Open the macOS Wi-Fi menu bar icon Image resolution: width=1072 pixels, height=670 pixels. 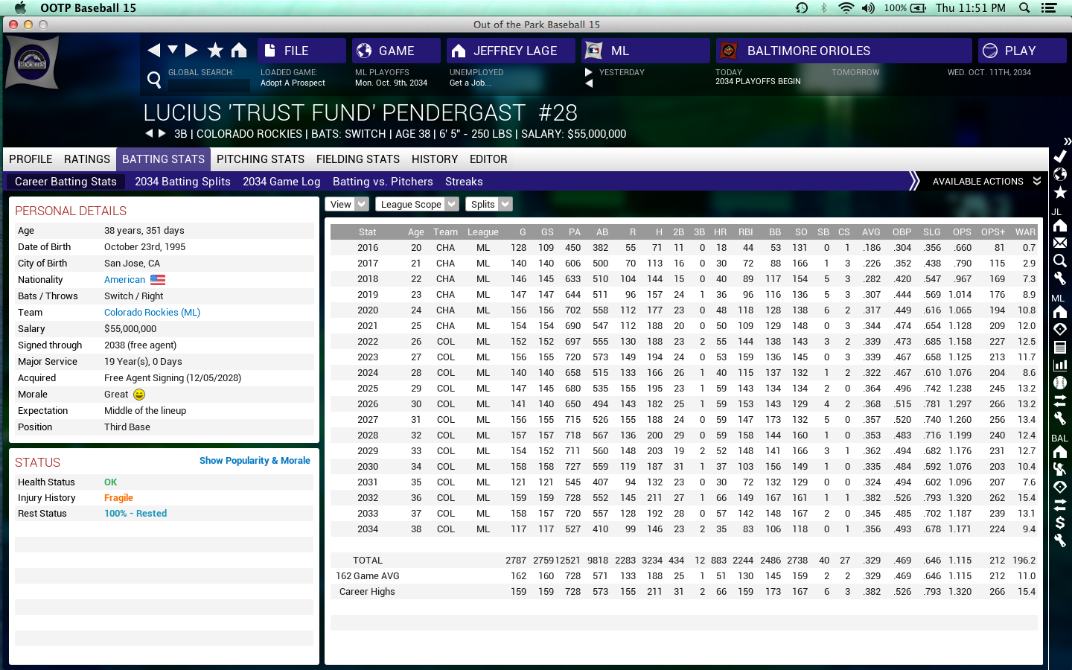846,8
